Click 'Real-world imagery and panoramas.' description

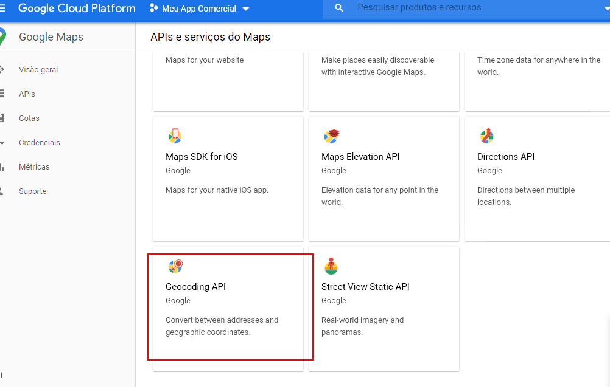tap(363, 326)
